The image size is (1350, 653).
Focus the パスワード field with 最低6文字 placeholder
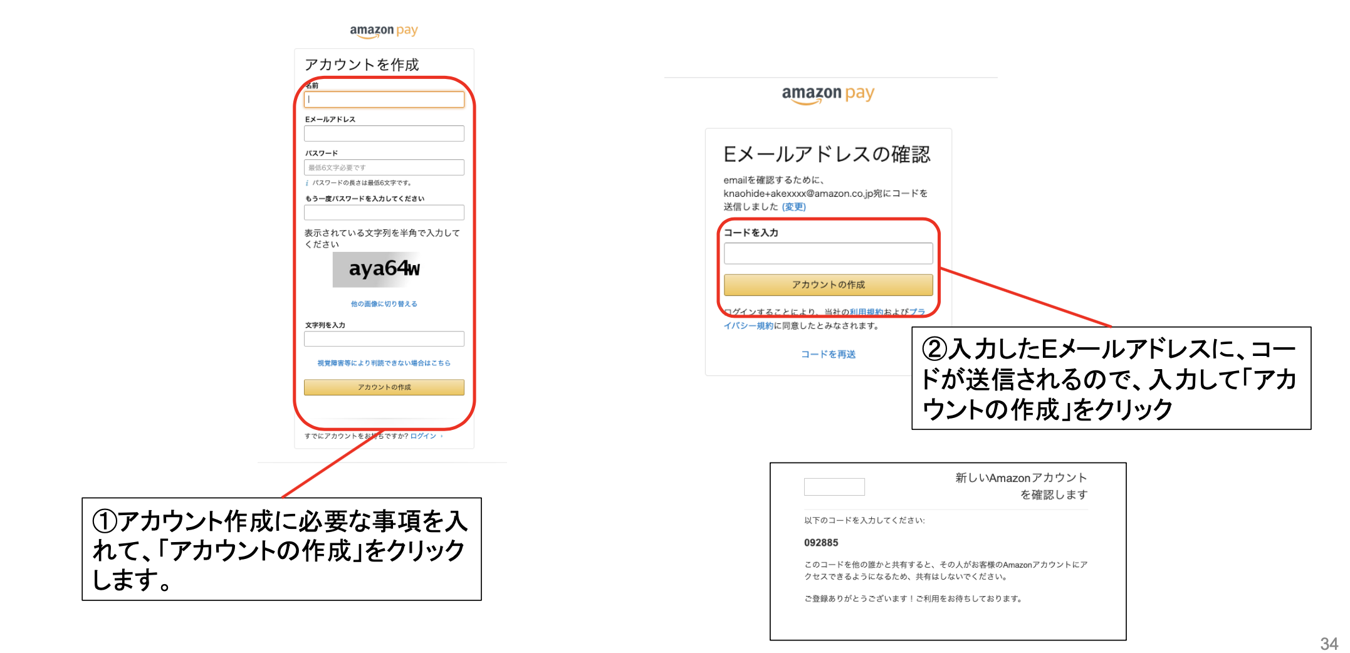pyautogui.click(x=384, y=167)
